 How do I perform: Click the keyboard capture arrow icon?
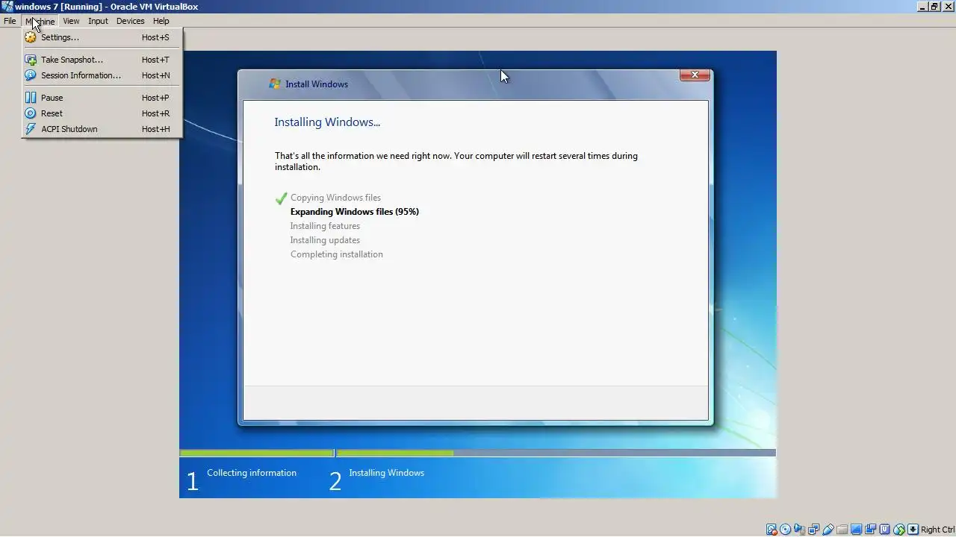pos(913,530)
